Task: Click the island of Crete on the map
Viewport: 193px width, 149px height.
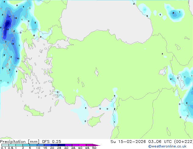Action: tap(34, 111)
